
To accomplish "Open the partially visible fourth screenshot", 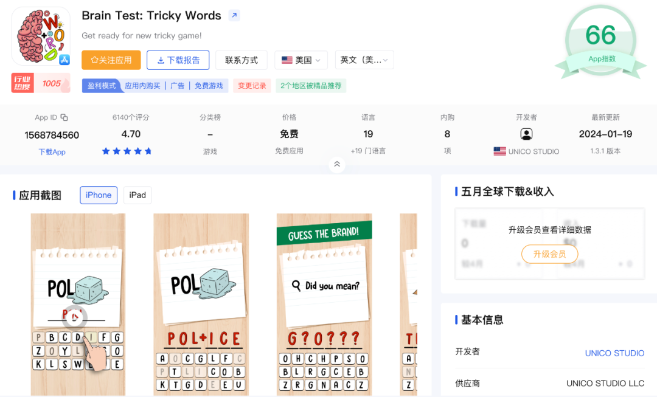I will tap(409, 305).
